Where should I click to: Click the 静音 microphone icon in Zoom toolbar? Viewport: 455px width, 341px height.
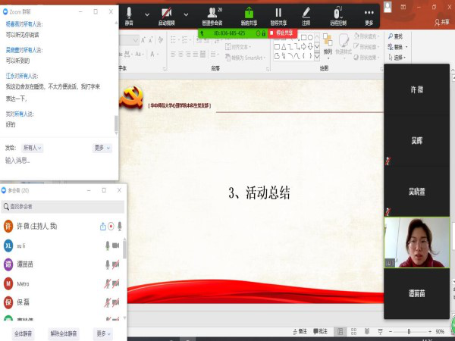pyautogui.click(x=129, y=14)
